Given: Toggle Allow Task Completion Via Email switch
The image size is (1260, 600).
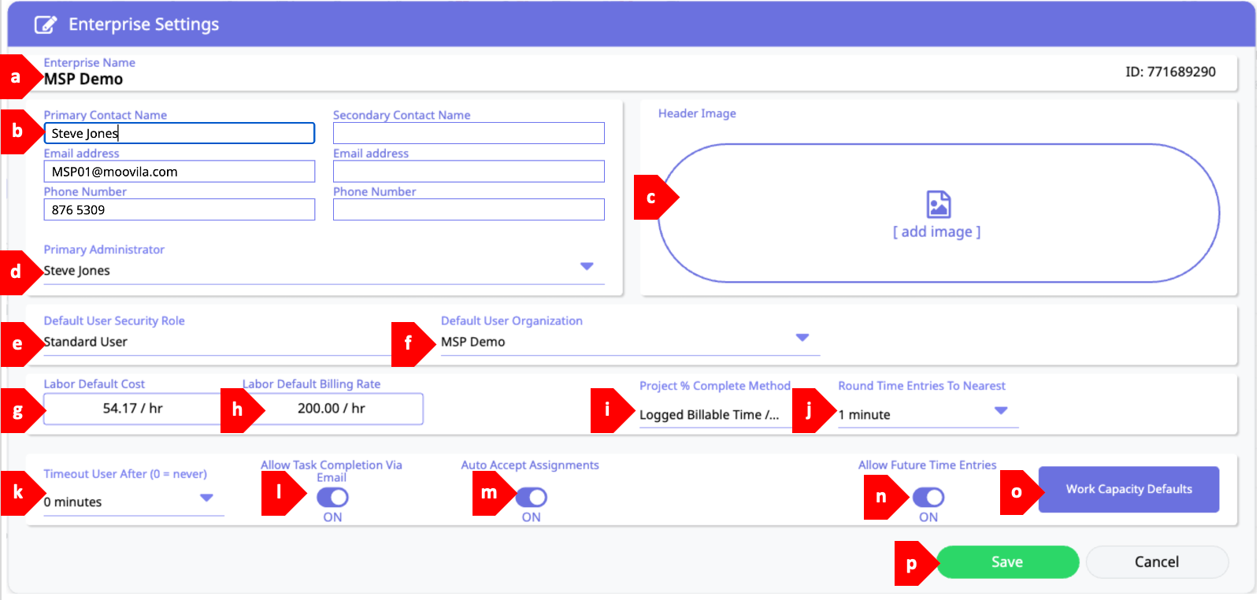Looking at the screenshot, I should click(332, 498).
